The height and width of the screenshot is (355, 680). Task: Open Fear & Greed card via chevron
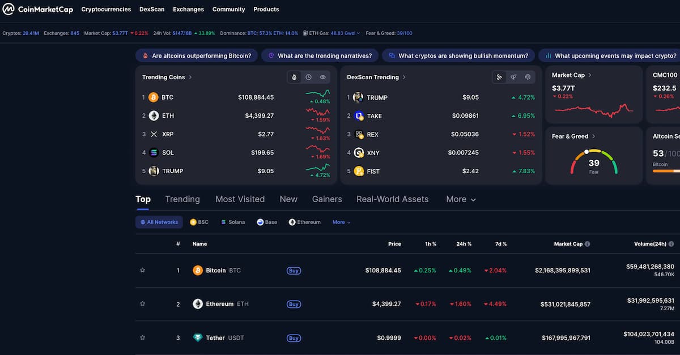594,136
